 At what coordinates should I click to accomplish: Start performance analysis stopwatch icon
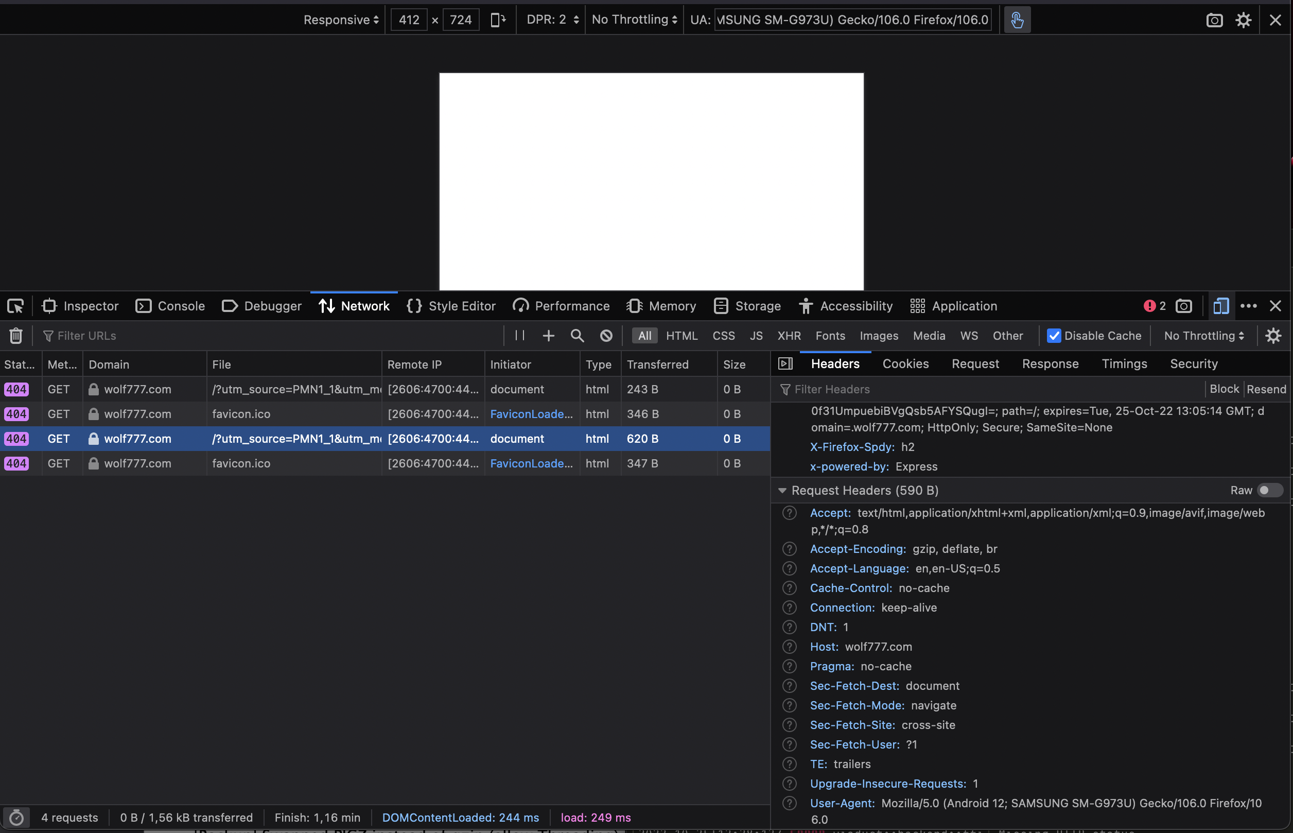pos(16,818)
